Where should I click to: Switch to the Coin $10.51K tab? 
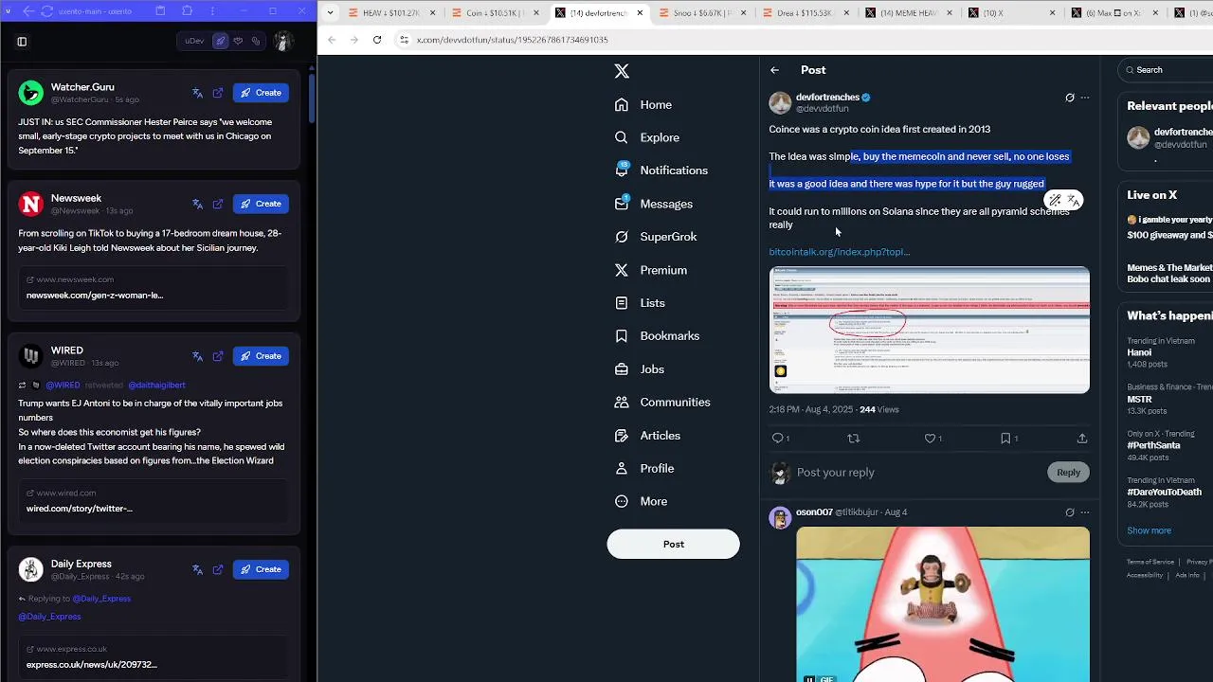coord(496,13)
